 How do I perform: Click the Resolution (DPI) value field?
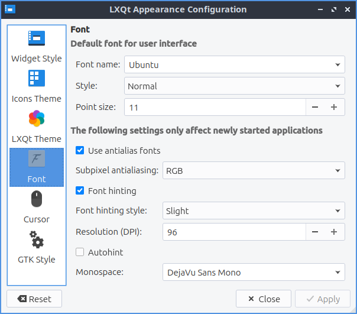click(234, 232)
